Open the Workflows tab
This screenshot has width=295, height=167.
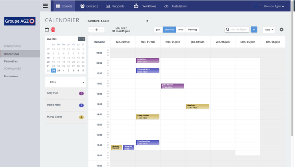[x=145, y=6]
